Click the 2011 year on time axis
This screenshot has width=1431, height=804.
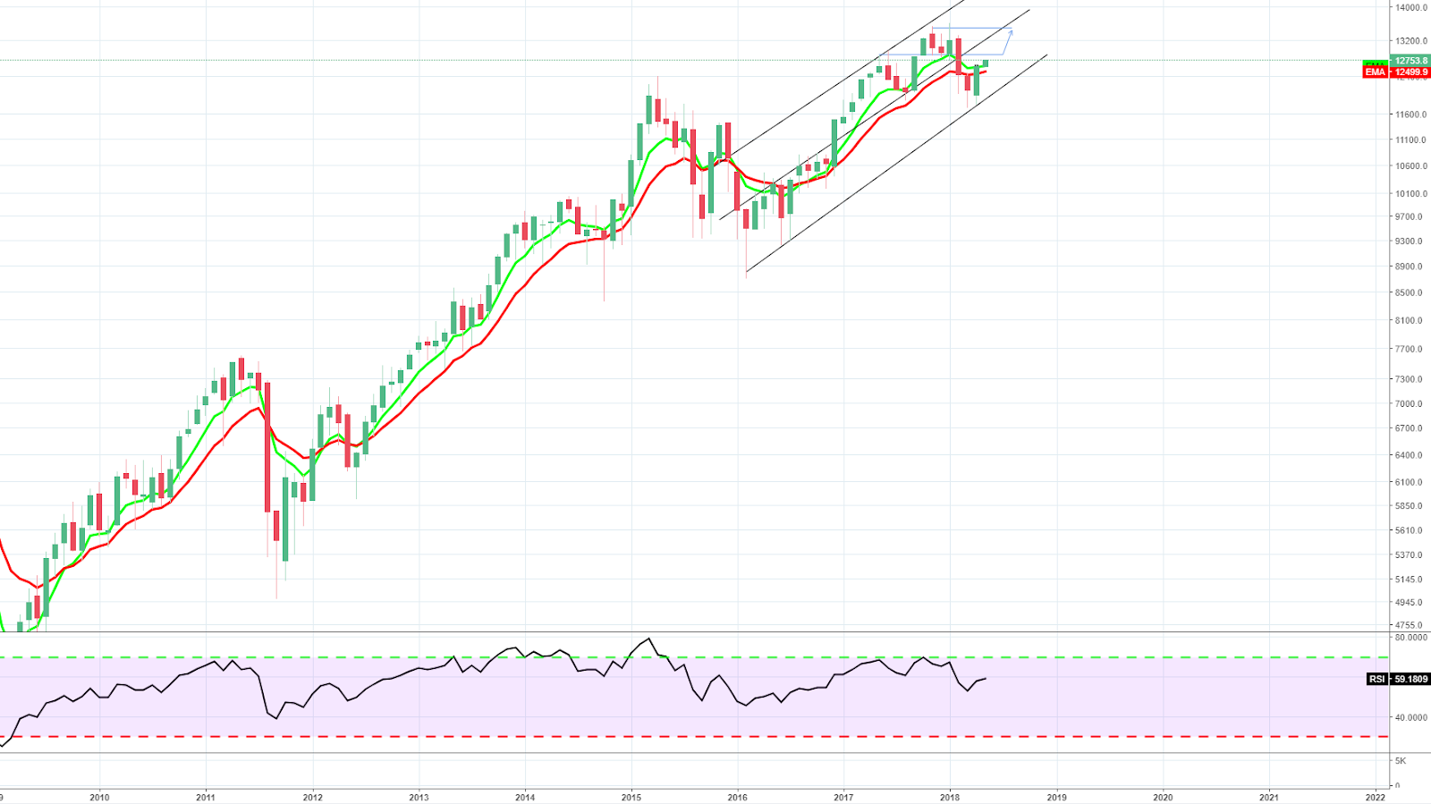(x=206, y=797)
